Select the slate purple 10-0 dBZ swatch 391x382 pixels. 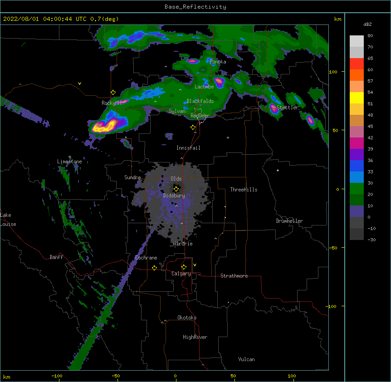(357, 211)
